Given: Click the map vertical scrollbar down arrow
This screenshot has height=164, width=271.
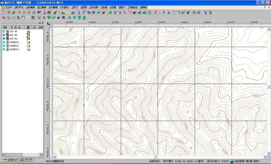Looking at the screenshot, I should point(269,153).
